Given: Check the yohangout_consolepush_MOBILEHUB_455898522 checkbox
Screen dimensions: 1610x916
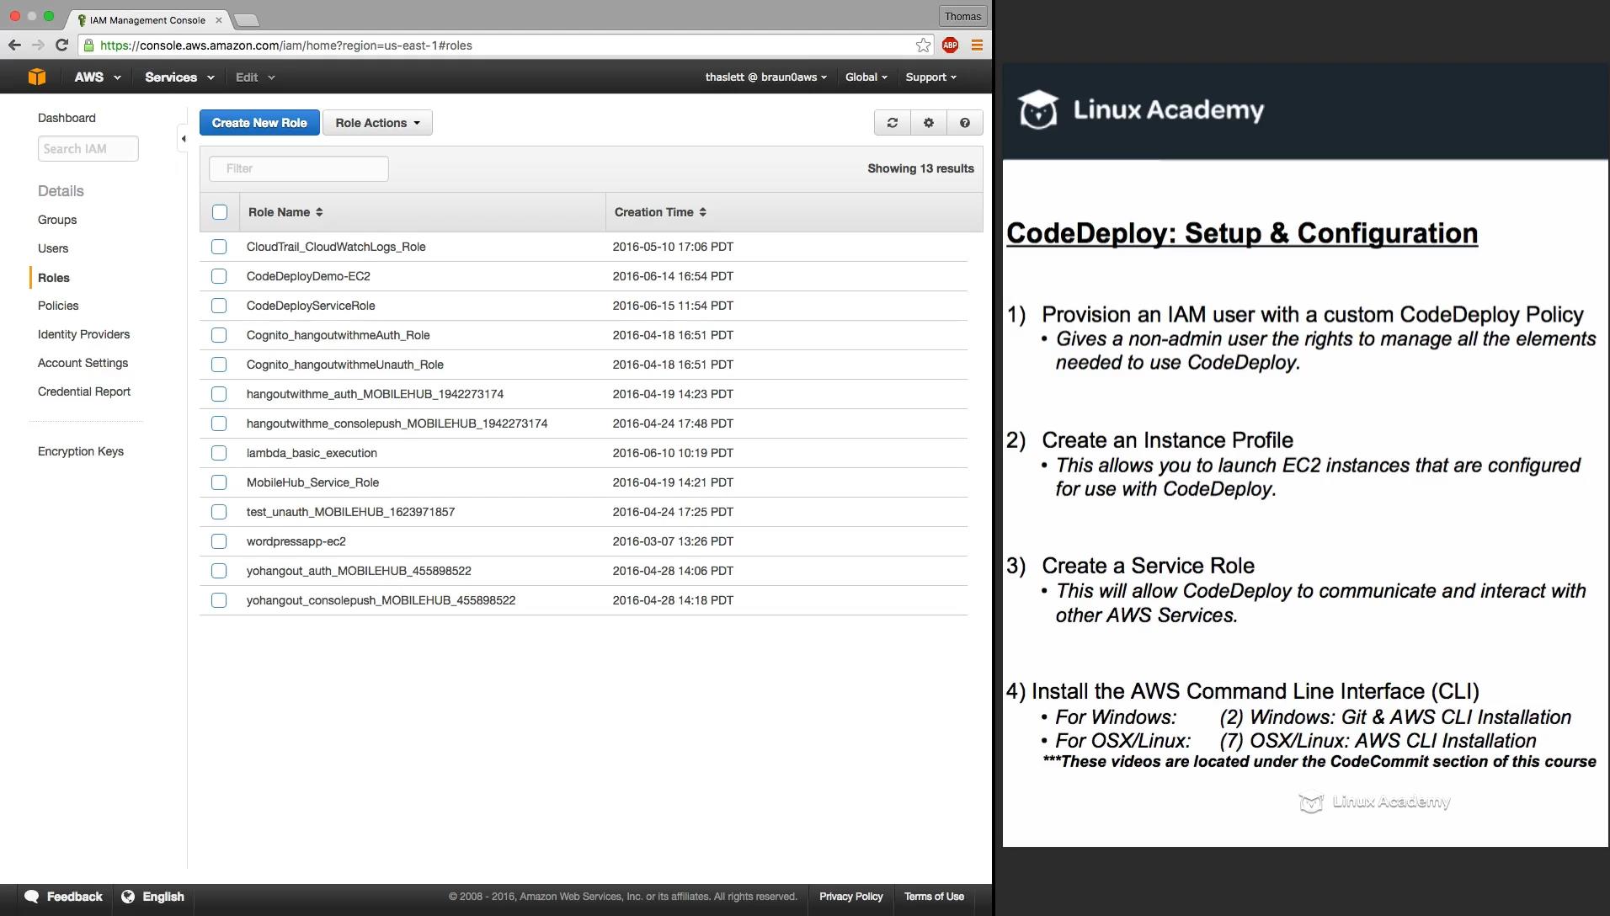Looking at the screenshot, I should coord(219,600).
